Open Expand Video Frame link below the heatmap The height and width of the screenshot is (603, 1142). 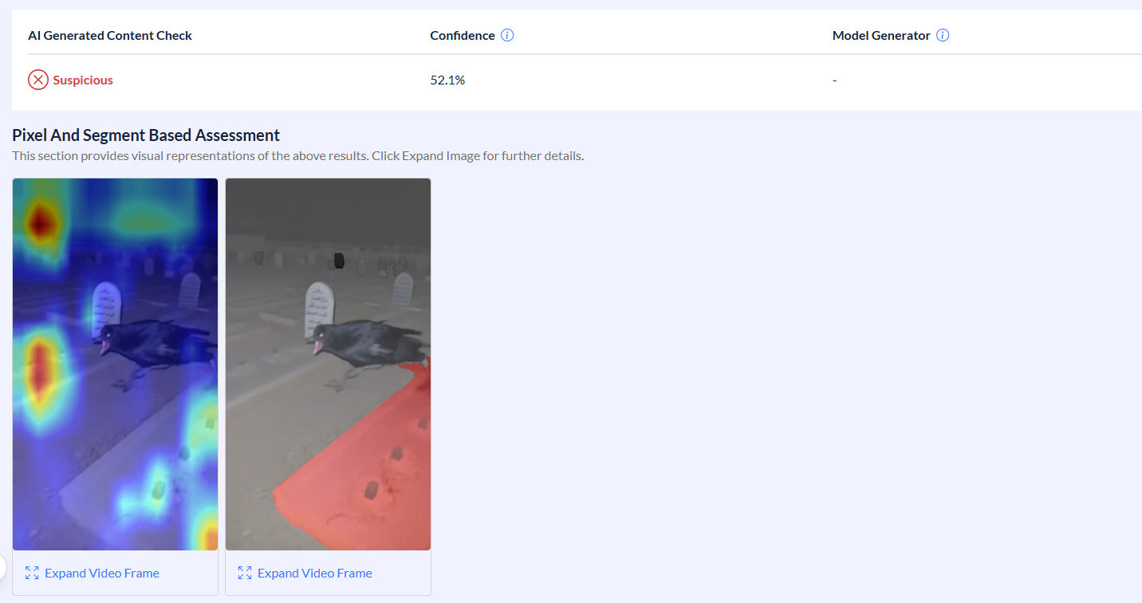[x=102, y=573]
